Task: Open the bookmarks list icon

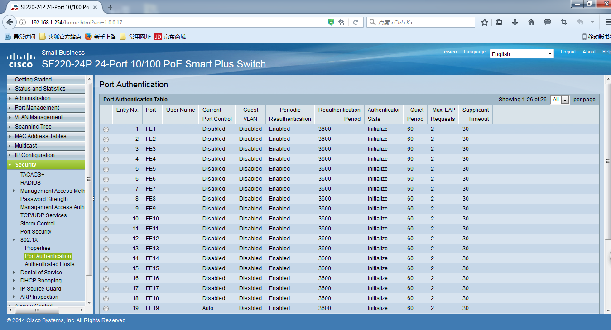Action: point(499,22)
